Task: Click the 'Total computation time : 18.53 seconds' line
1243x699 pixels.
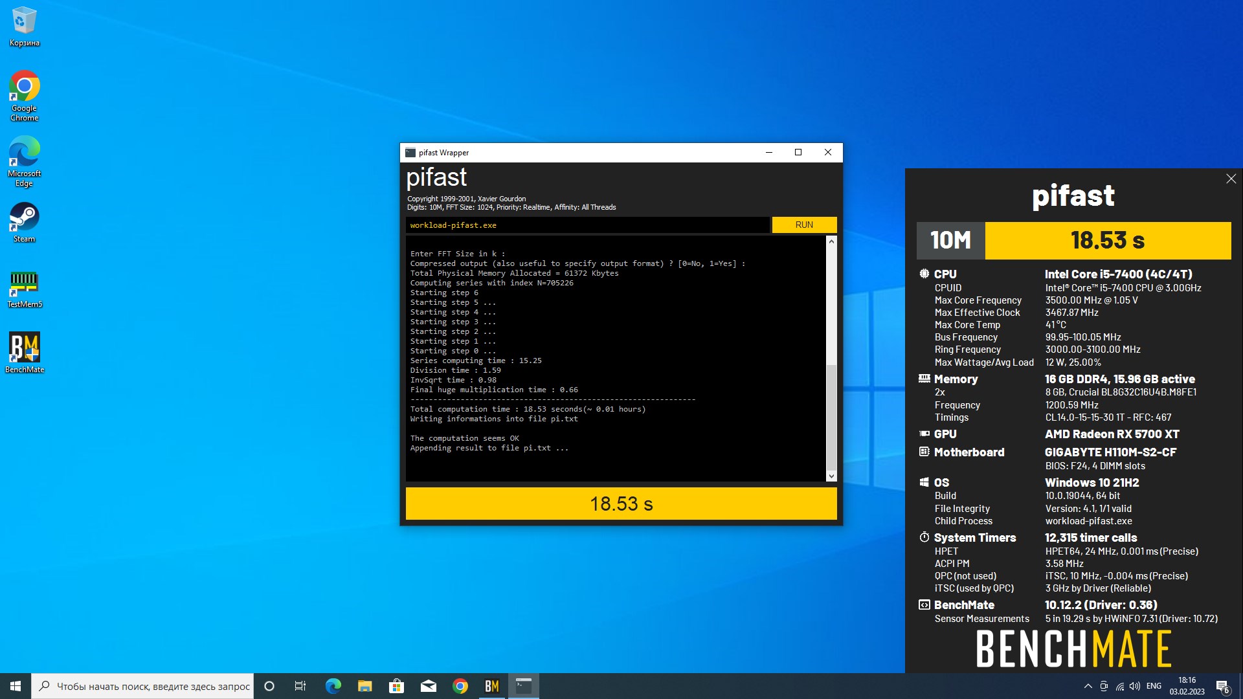Action: coord(528,409)
